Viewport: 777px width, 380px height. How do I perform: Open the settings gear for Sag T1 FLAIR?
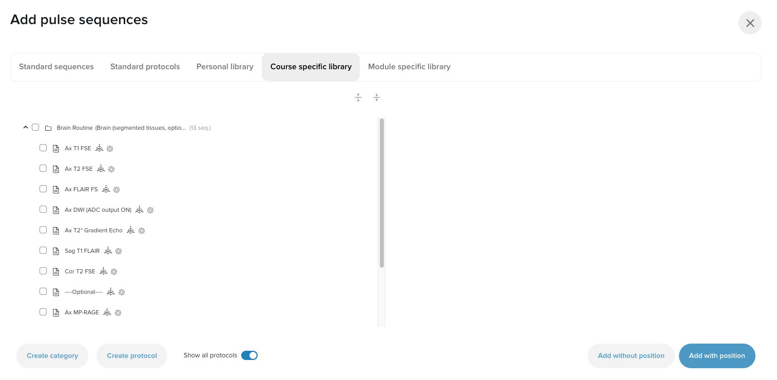tap(119, 251)
